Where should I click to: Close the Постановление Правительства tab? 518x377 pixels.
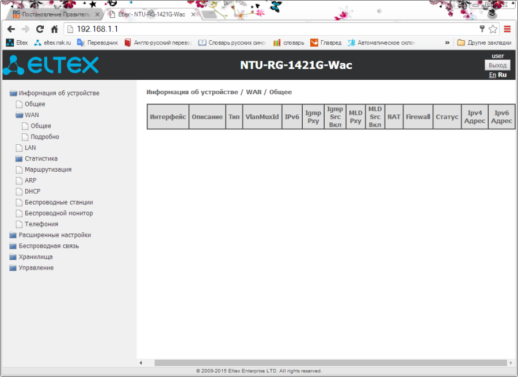pos(97,14)
